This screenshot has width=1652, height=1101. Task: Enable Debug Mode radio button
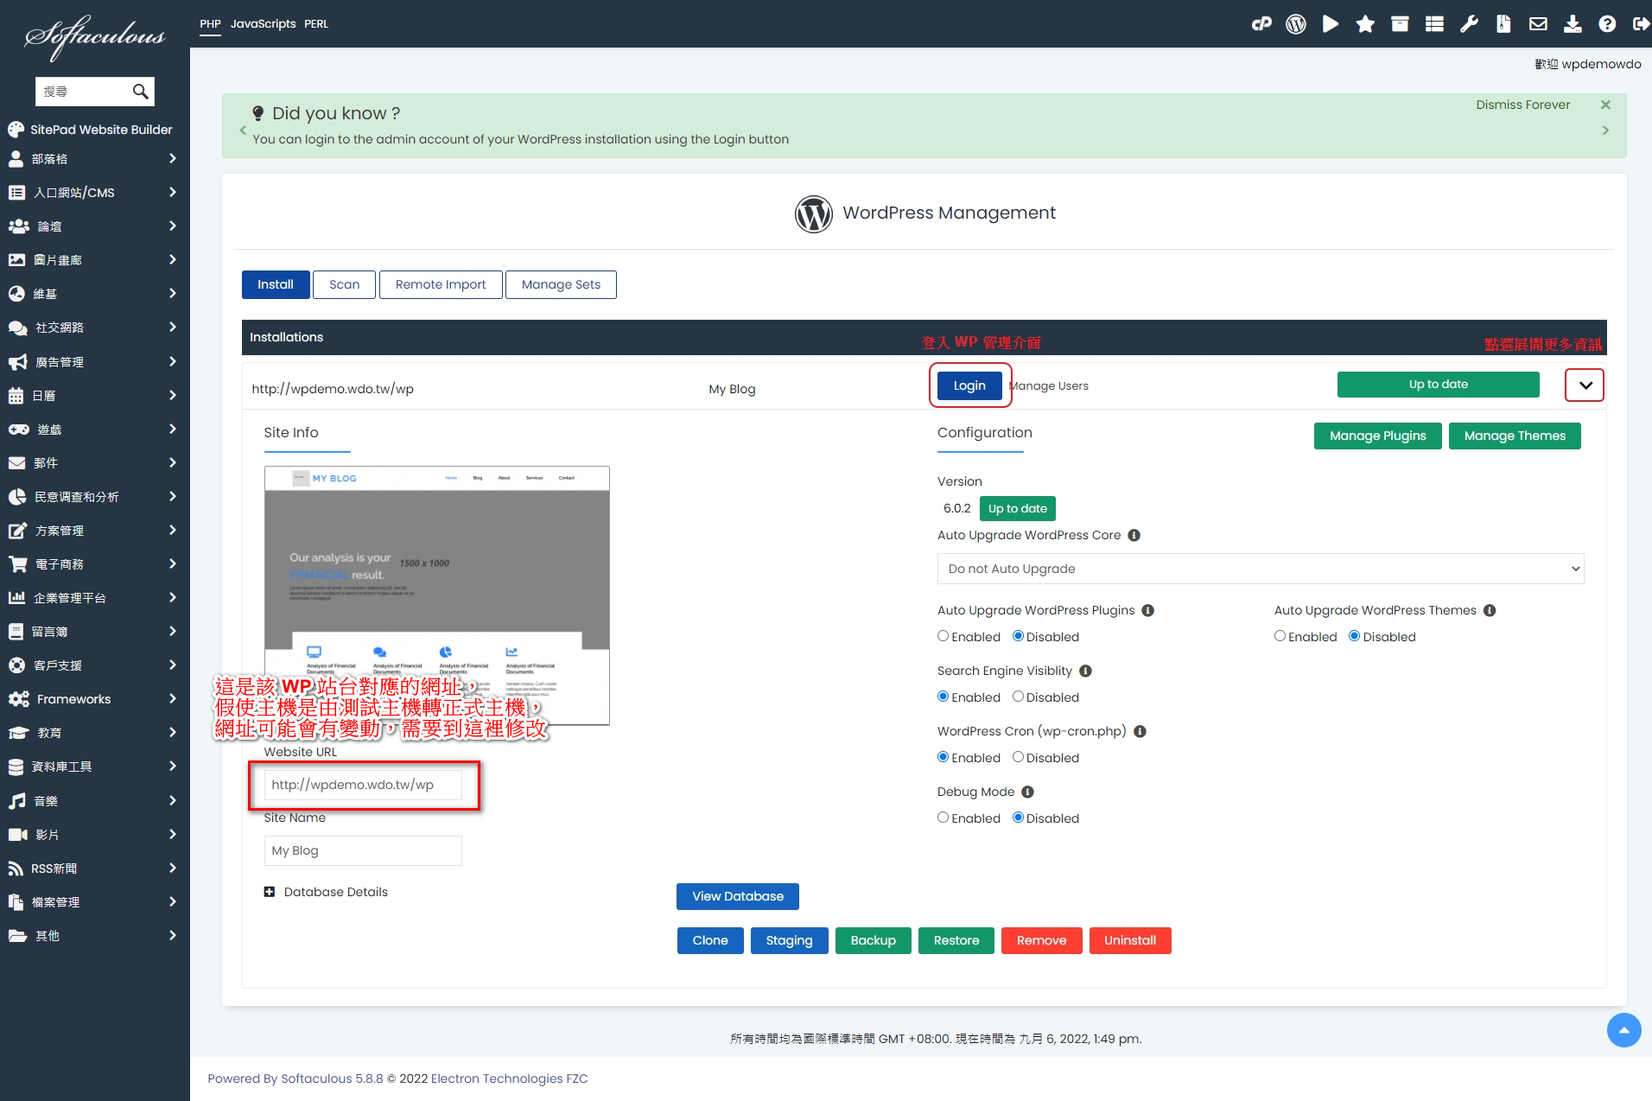(x=944, y=818)
